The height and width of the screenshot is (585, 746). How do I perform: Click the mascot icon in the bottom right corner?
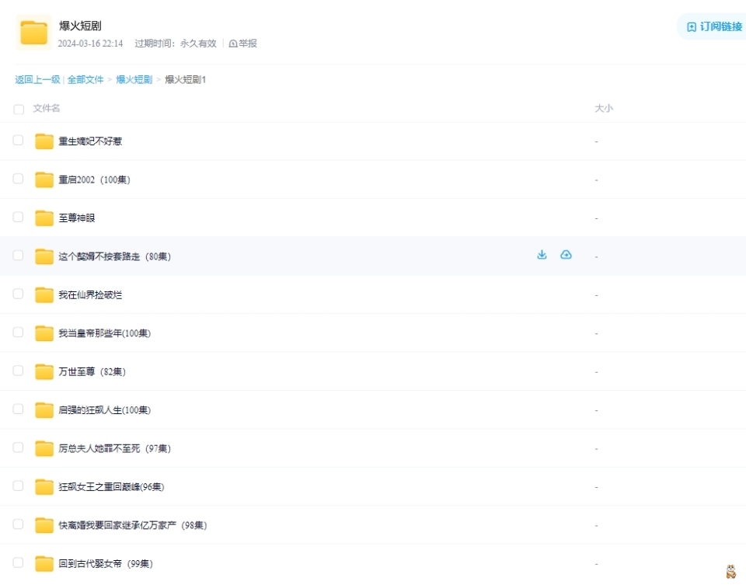[730, 572]
